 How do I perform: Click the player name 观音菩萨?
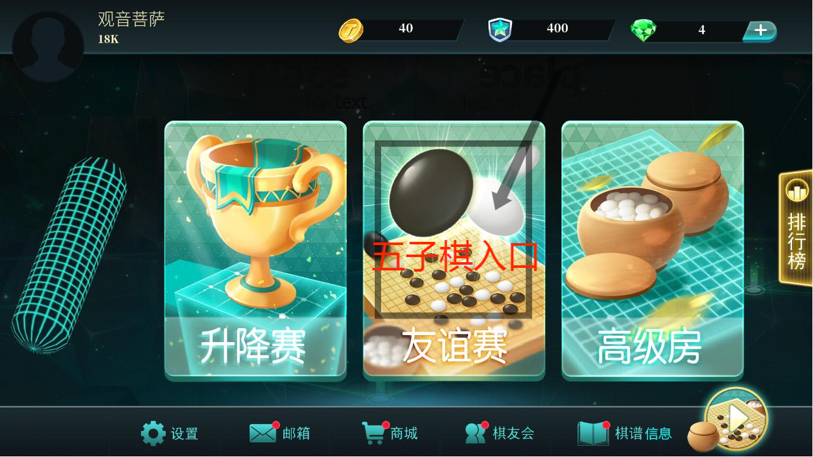131,19
